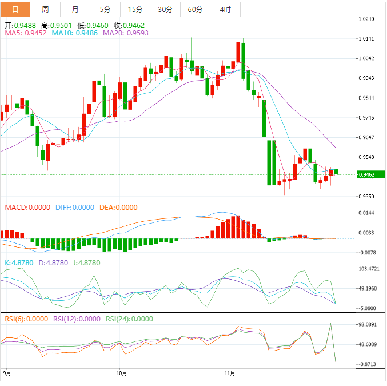Click the current price tag 0.9462
This screenshot has width=387, height=386.
click(366, 174)
